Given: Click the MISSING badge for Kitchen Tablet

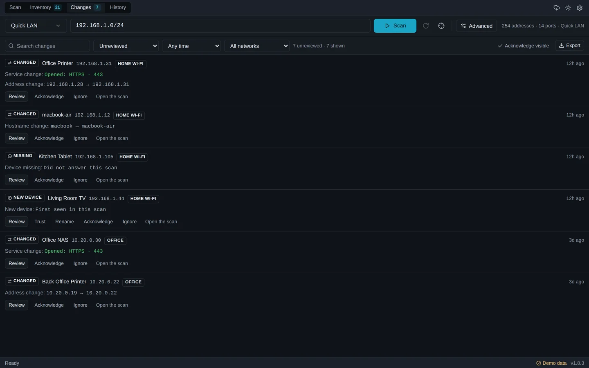Looking at the screenshot, I should pos(20,156).
